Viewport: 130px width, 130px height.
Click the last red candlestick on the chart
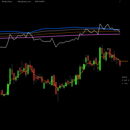click(120, 63)
